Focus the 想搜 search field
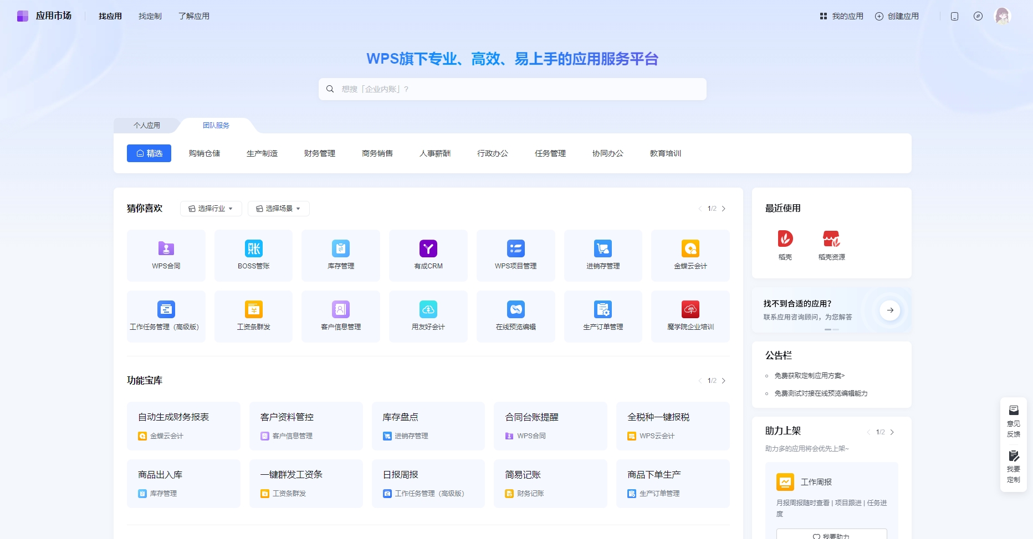Screen dimensions: 1033x539 (513, 89)
